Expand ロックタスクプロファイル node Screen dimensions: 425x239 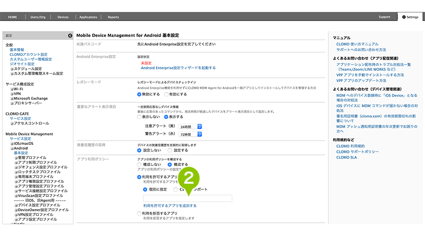click(x=16, y=172)
